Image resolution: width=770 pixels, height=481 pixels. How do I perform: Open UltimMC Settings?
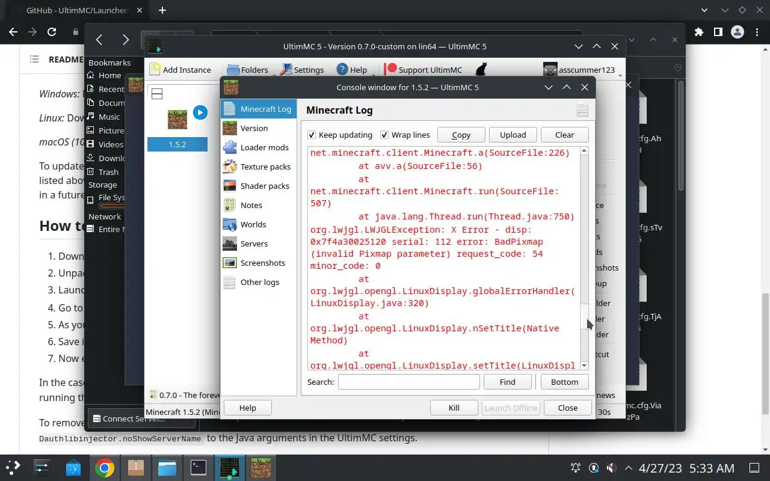[303, 70]
